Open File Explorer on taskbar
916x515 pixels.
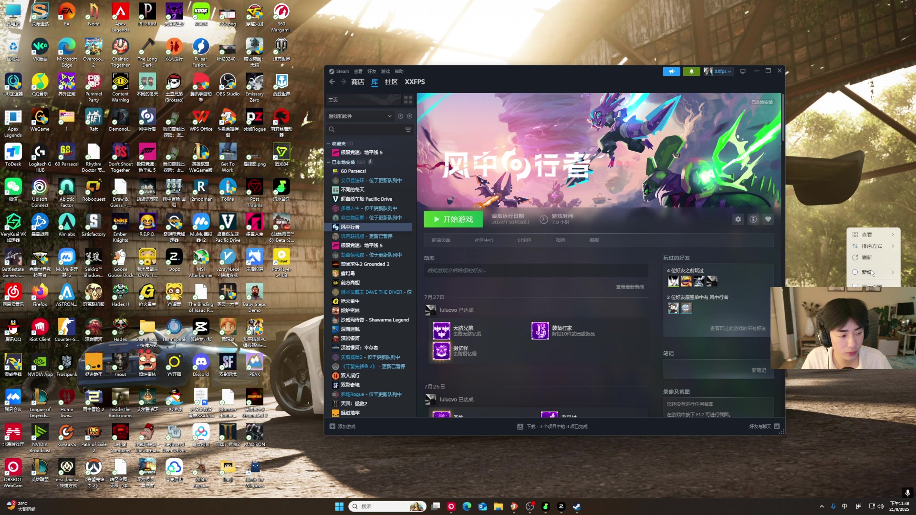click(498, 506)
